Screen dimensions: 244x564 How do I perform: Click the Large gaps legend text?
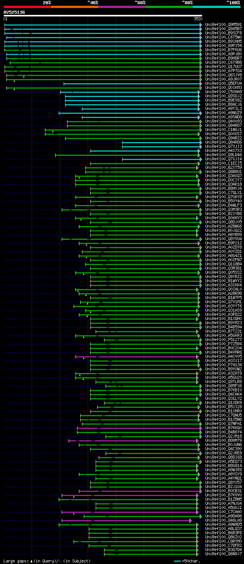coord(47,561)
